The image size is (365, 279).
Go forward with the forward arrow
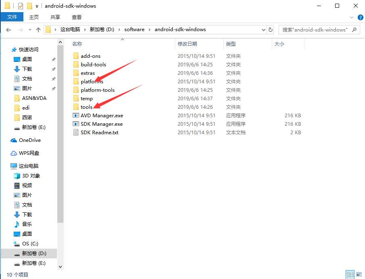coord(21,30)
